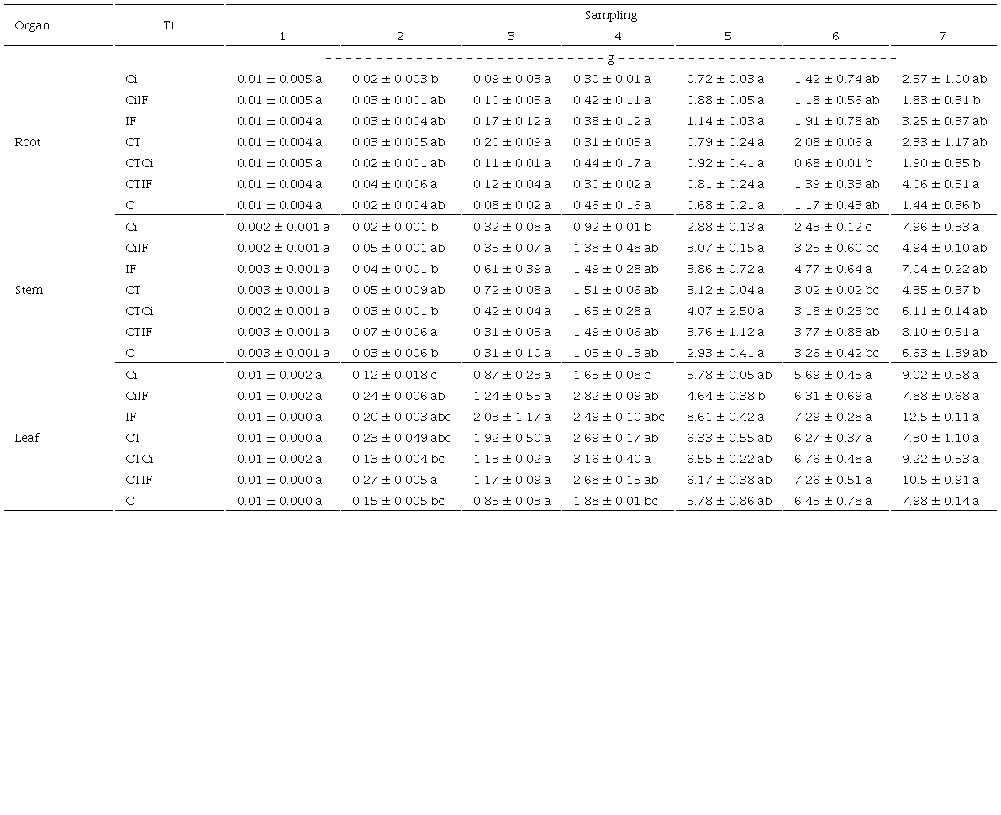Select the "Ci" treatment under Root
Viewport: 1001px width, 815px height.
tap(133, 79)
